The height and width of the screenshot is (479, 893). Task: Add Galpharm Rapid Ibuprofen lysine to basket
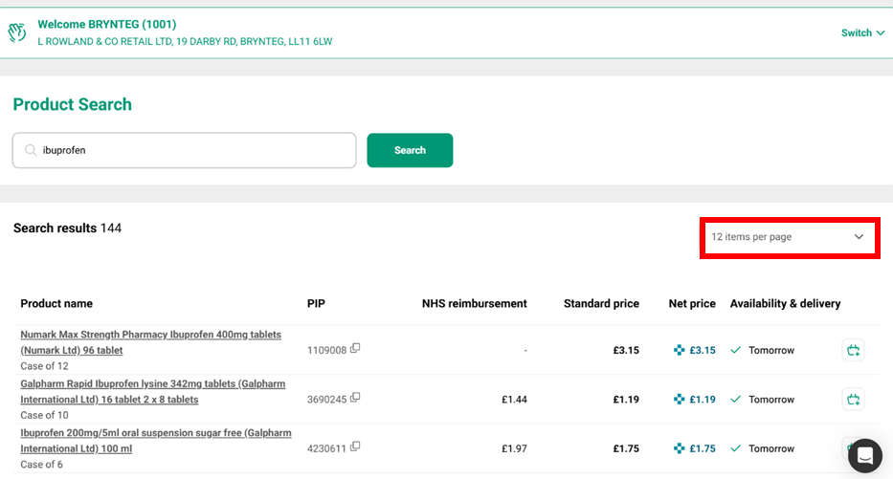click(853, 400)
